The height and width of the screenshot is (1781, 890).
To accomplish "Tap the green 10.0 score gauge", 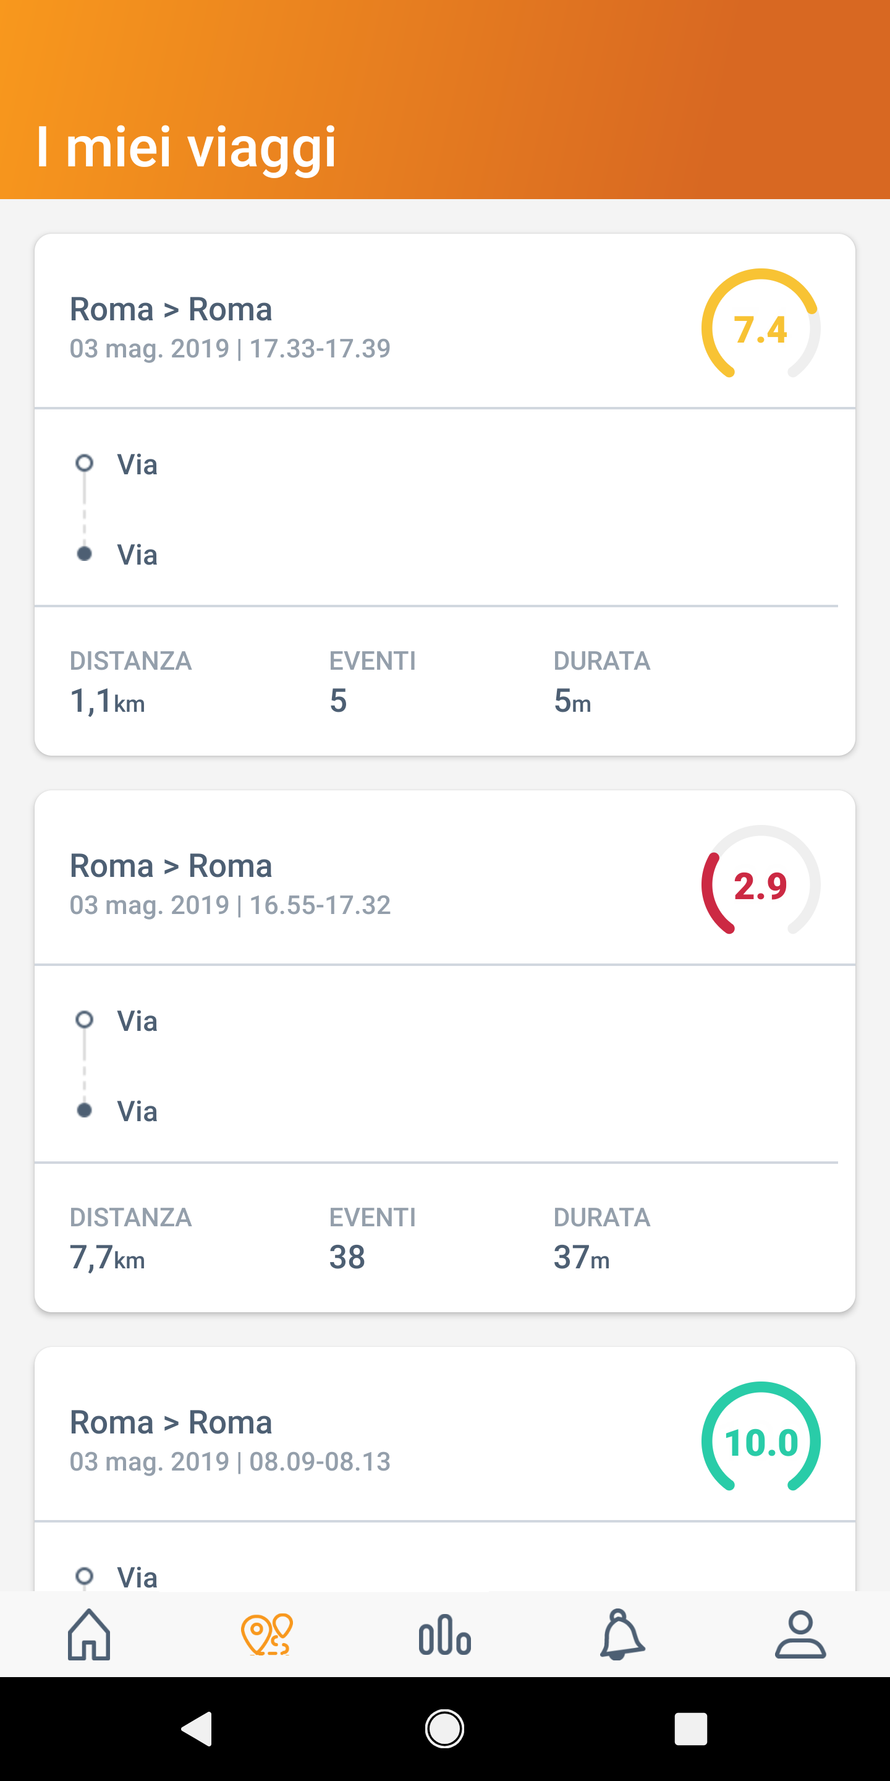I will (x=761, y=1441).
